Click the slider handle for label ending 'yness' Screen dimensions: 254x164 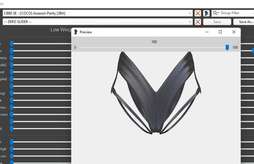tap(12, 114)
